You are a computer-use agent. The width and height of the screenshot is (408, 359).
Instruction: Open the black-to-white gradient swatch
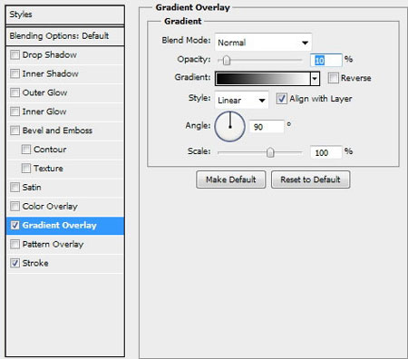[263, 79]
